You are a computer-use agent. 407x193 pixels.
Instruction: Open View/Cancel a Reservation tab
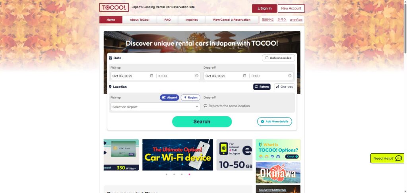click(232, 20)
